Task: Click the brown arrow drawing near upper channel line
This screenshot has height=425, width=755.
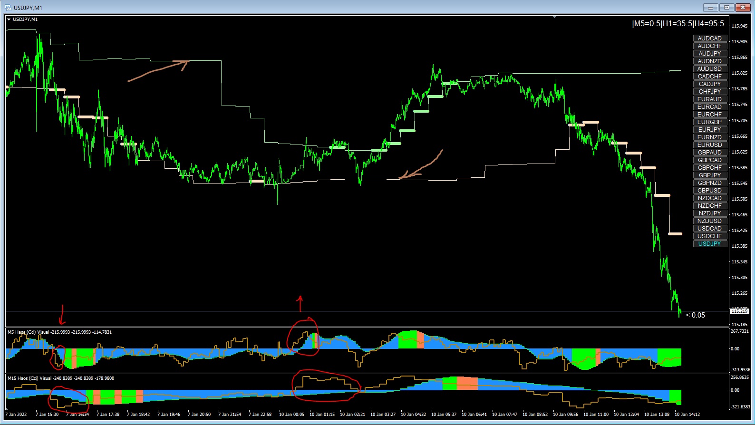Action: point(159,70)
